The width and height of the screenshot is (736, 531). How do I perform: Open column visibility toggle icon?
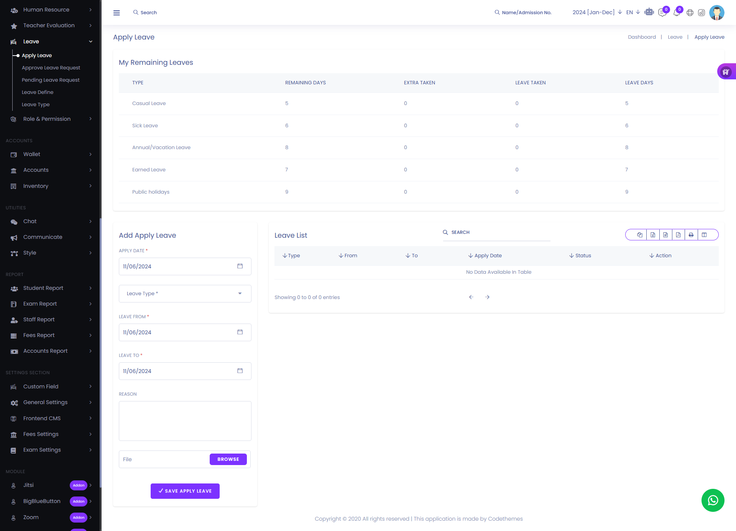pyautogui.click(x=704, y=235)
